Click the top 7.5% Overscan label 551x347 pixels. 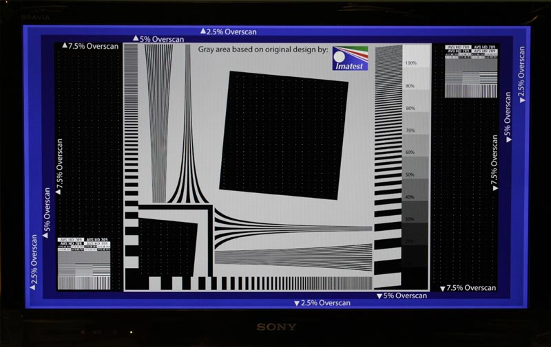91,46
